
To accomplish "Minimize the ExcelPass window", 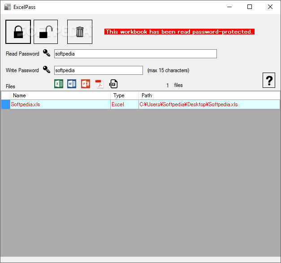I will coord(229,7).
